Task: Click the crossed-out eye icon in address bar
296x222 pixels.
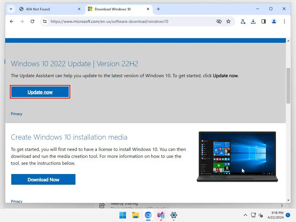Action: point(219,21)
